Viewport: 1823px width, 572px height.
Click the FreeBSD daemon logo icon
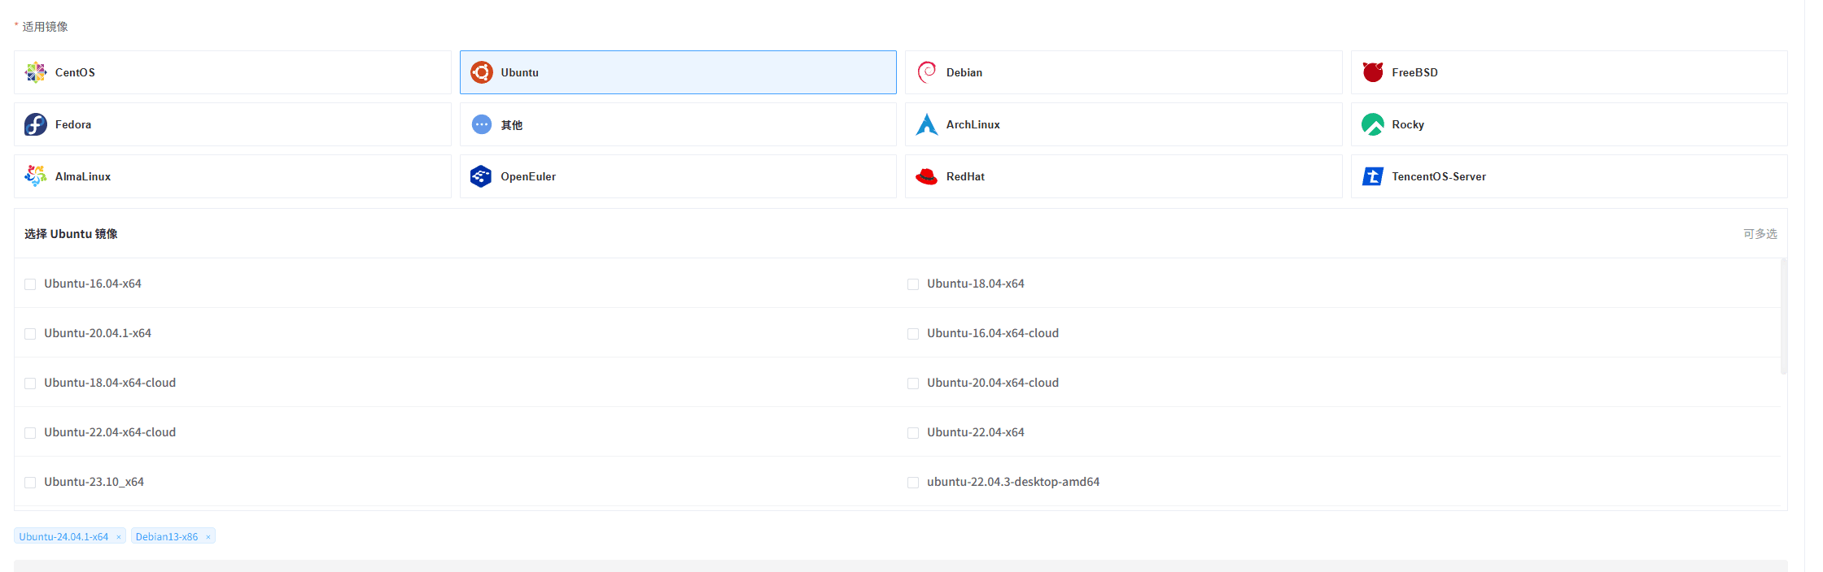point(1373,72)
